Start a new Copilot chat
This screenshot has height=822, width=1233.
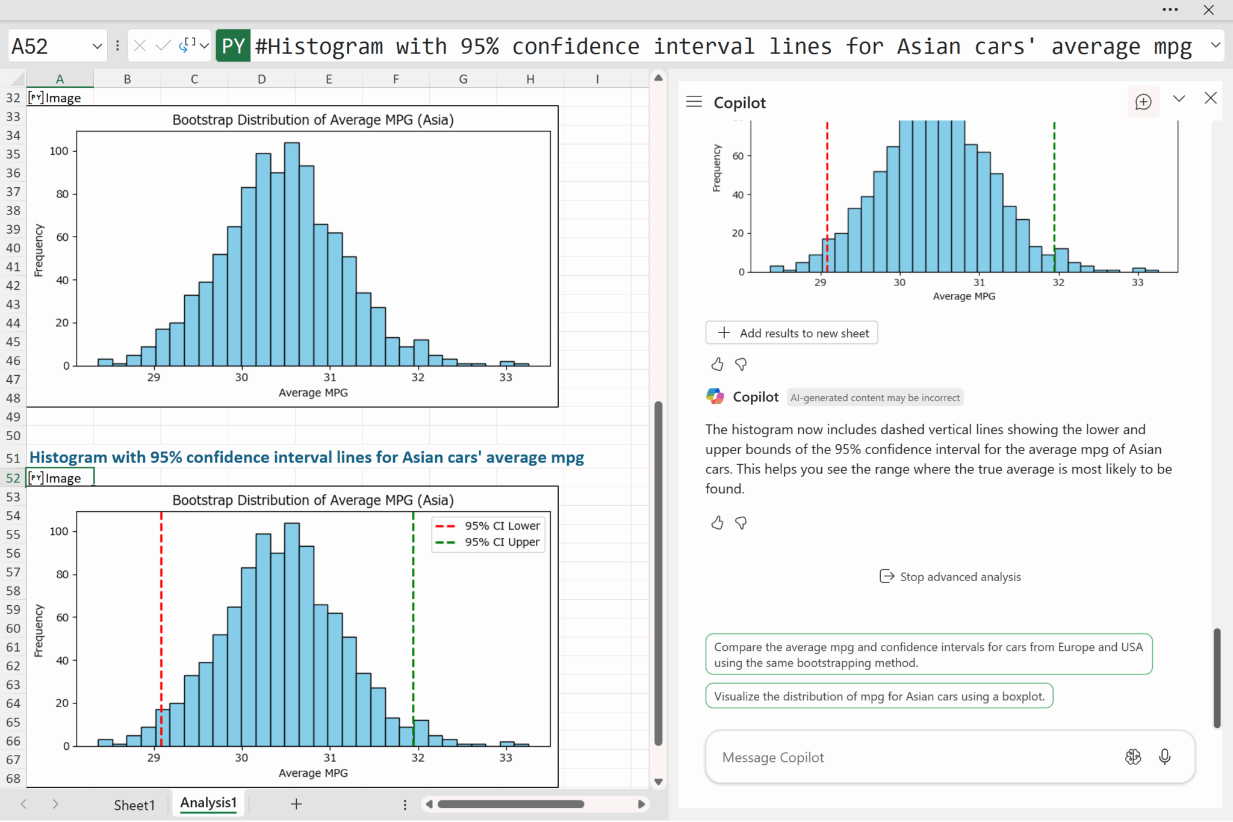tap(1143, 102)
